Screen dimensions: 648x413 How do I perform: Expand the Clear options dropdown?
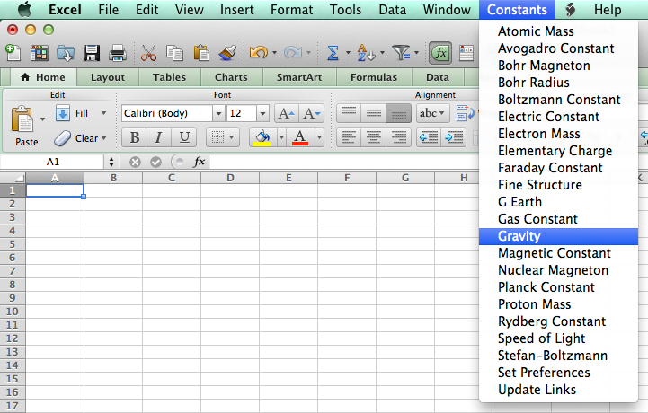pyautogui.click(x=103, y=138)
